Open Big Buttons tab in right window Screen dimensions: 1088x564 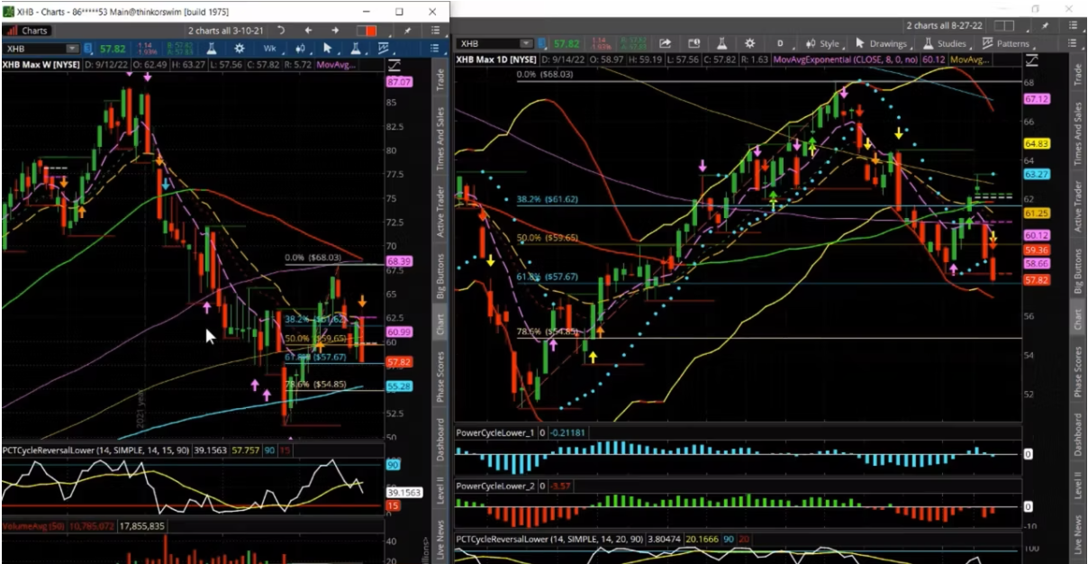[1079, 270]
